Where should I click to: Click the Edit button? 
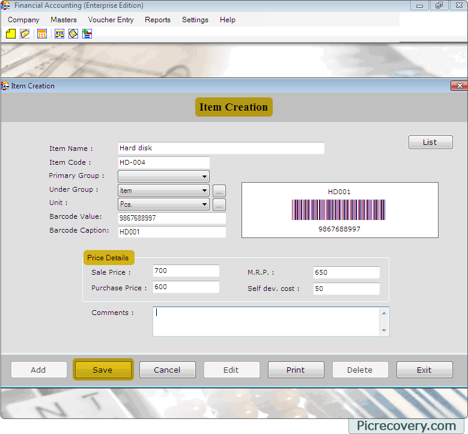click(232, 370)
